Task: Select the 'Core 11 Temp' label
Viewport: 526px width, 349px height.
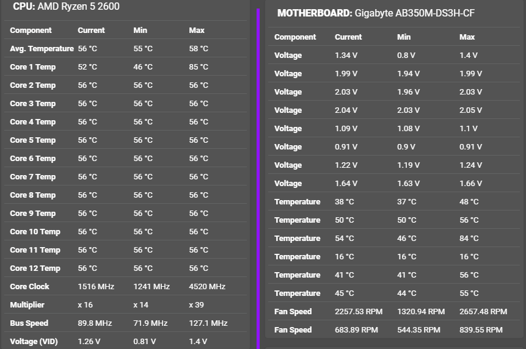Action: [35, 250]
